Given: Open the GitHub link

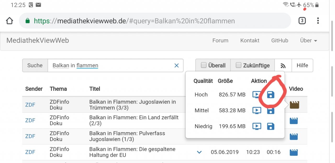Looking at the screenshot, I should (280, 41).
